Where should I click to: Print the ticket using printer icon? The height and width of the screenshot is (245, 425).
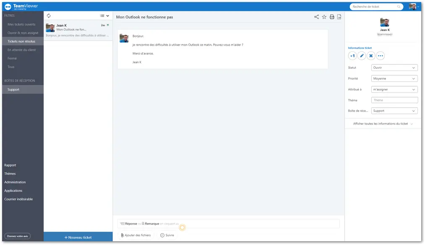pos(332,17)
